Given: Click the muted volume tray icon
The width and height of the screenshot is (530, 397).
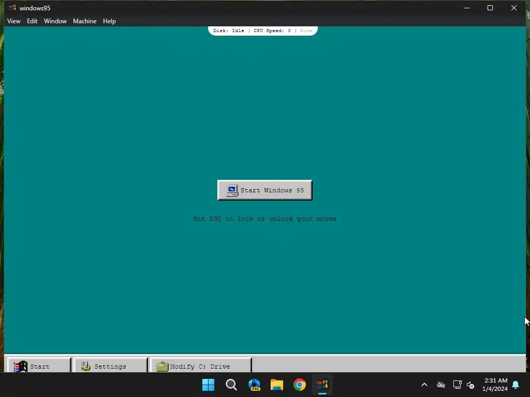Looking at the screenshot, I should [470, 385].
